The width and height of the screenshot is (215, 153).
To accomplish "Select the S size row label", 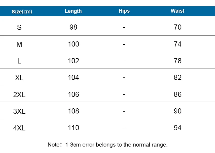I will point(19,27).
